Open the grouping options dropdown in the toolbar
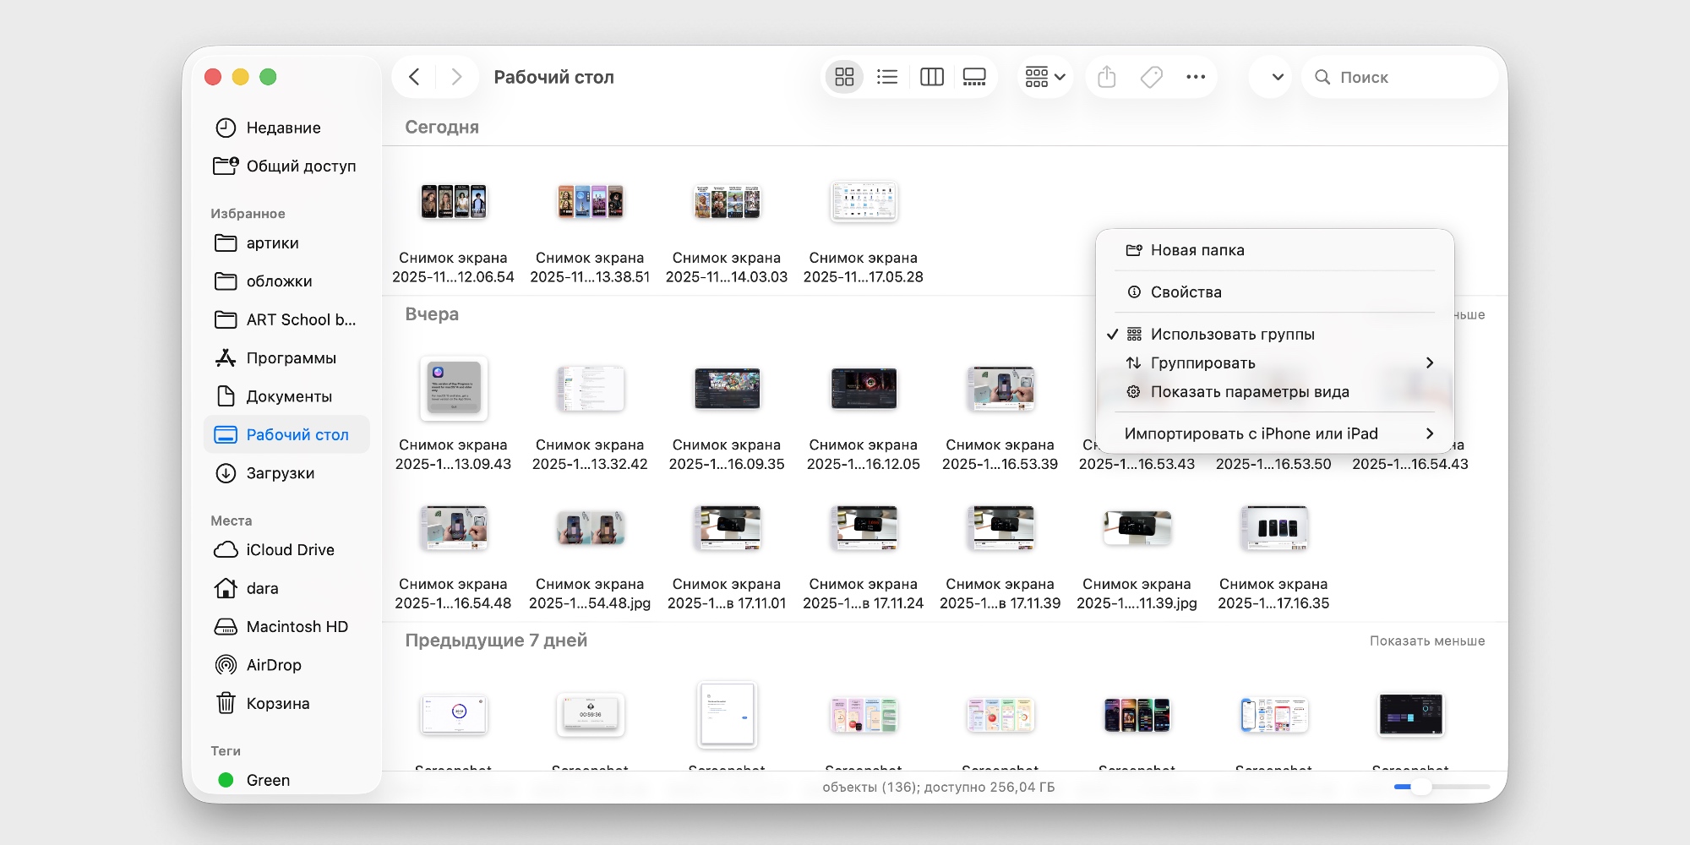Screen dimensions: 1690x845 click(1044, 76)
